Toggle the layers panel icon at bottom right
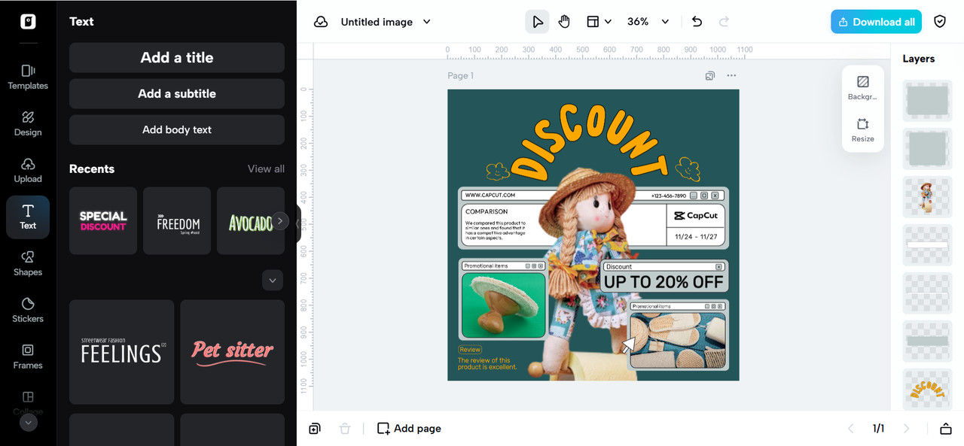Viewport: 964px width, 446px height. tap(946, 429)
